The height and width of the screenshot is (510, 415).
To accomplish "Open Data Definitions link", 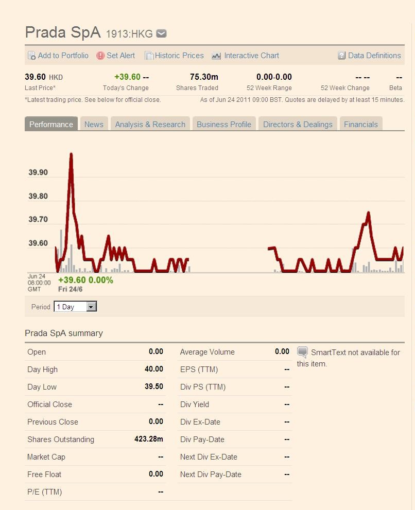I will click(375, 56).
